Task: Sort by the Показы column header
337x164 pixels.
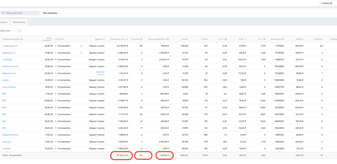Action: point(185,39)
